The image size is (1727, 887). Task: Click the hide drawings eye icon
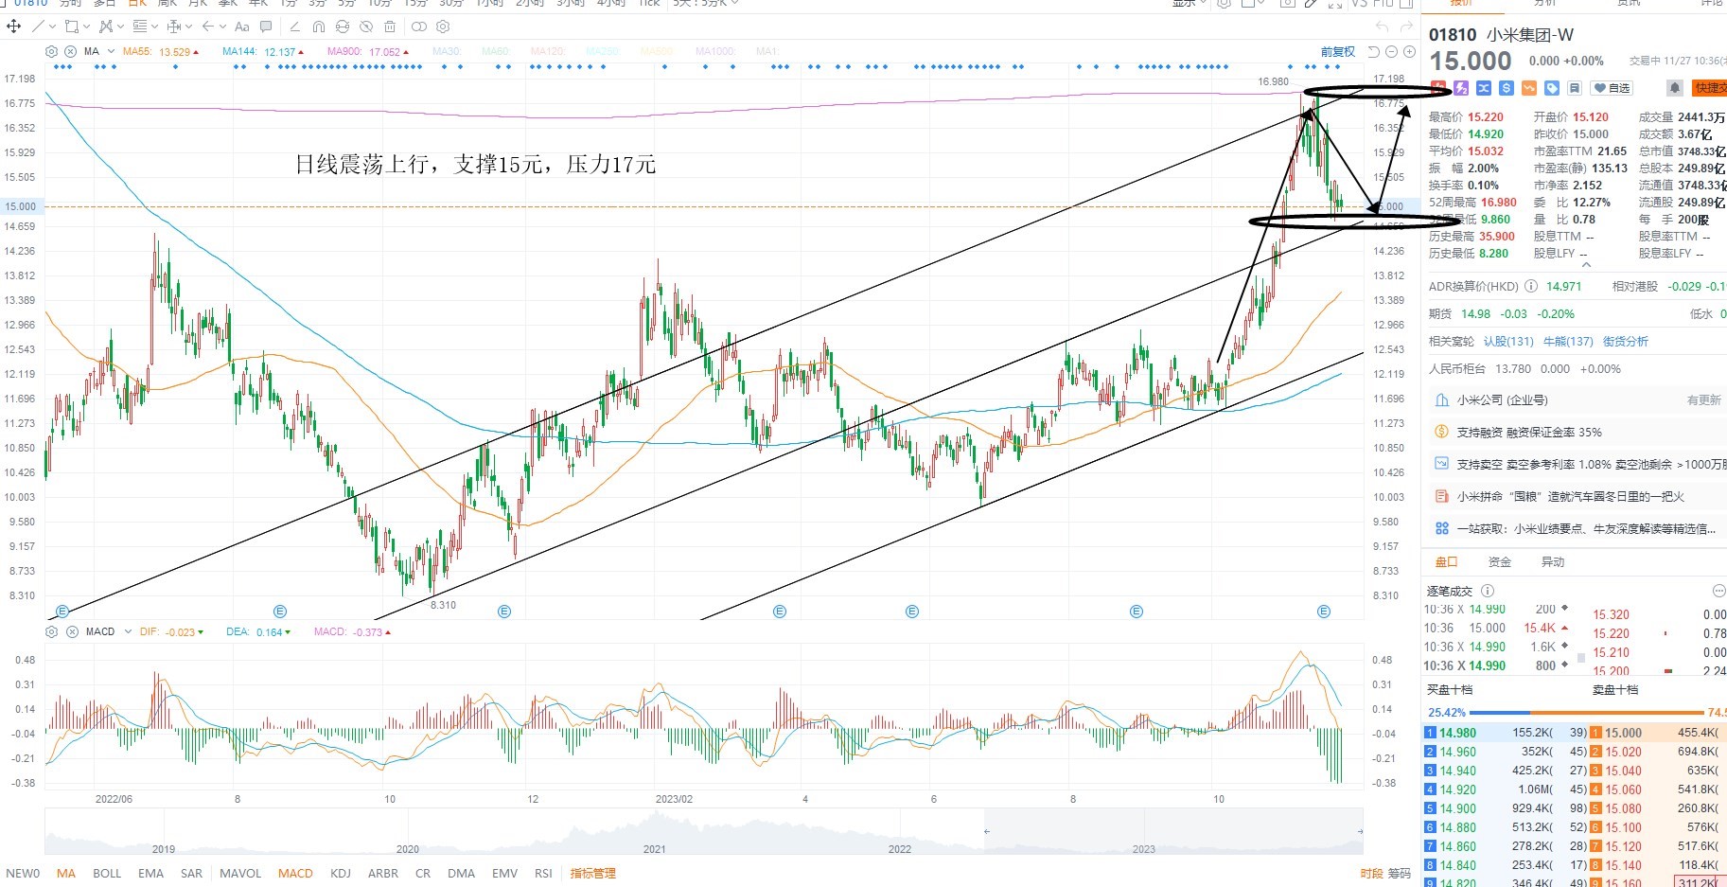click(x=366, y=27)
